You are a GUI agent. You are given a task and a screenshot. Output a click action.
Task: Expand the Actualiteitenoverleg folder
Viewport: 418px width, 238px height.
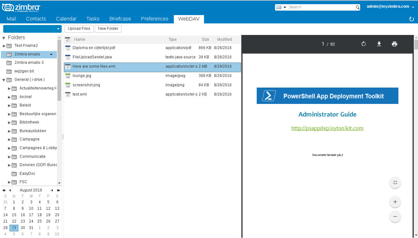click(x=9, y=89)
